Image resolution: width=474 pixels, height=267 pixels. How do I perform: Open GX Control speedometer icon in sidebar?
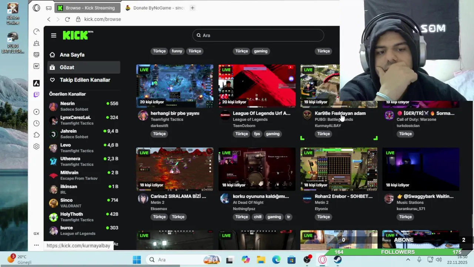[36, 32]
